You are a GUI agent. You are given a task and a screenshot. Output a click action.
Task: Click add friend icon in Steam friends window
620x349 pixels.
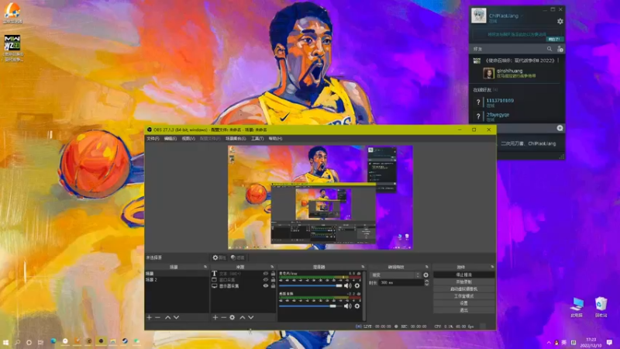(x=560, y=49)
